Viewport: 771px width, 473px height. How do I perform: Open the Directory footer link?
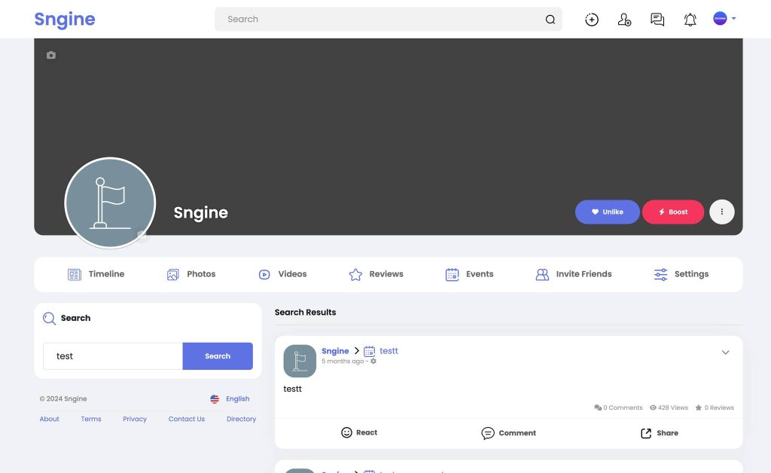[x=242, y=419]
